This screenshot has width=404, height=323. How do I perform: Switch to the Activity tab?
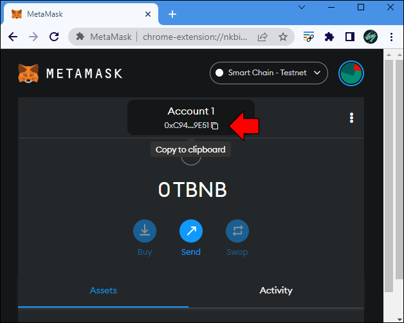276,291
